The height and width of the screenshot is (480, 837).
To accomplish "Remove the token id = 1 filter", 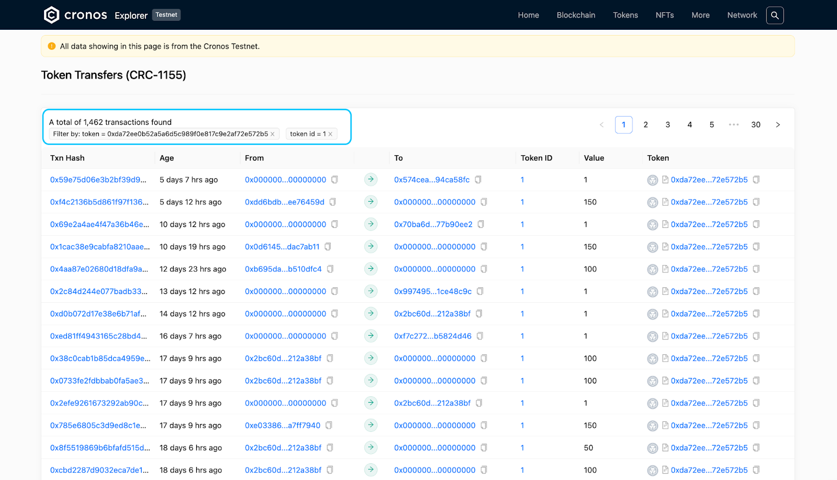I will [330, 134].
